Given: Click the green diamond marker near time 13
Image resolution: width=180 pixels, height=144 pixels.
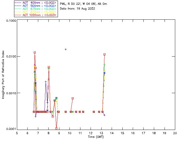Looking at the screenshot, I should point(104,65).
